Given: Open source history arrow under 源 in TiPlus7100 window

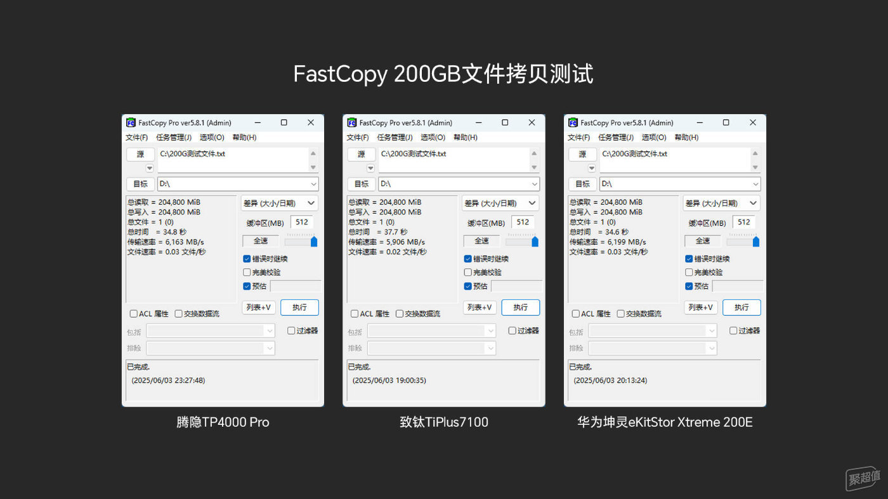Looking at the screenshot, I should click(371, 168).
